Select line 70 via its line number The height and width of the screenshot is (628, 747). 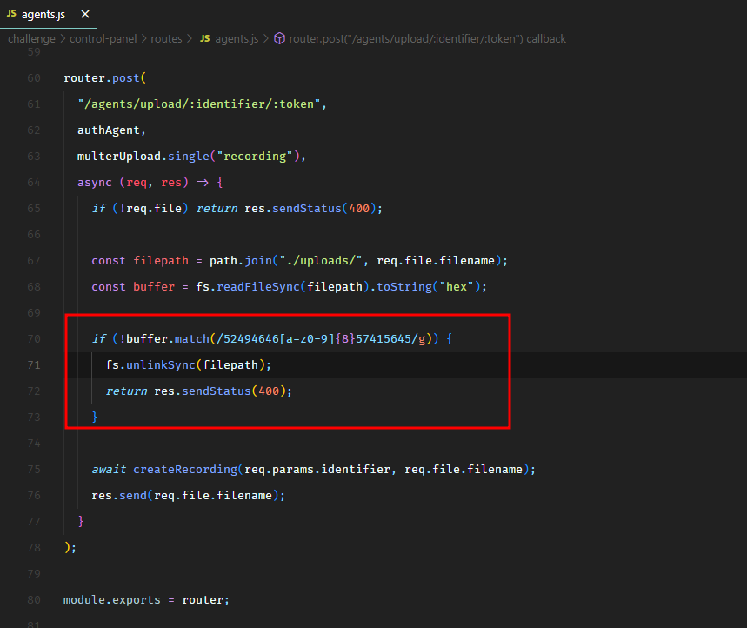point(34,339)
